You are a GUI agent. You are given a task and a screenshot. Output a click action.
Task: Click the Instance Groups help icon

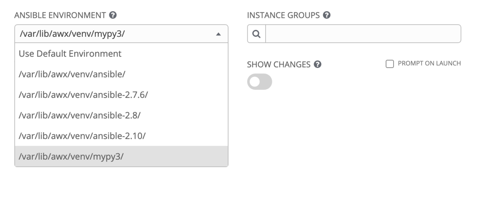[x=326, y=15]
